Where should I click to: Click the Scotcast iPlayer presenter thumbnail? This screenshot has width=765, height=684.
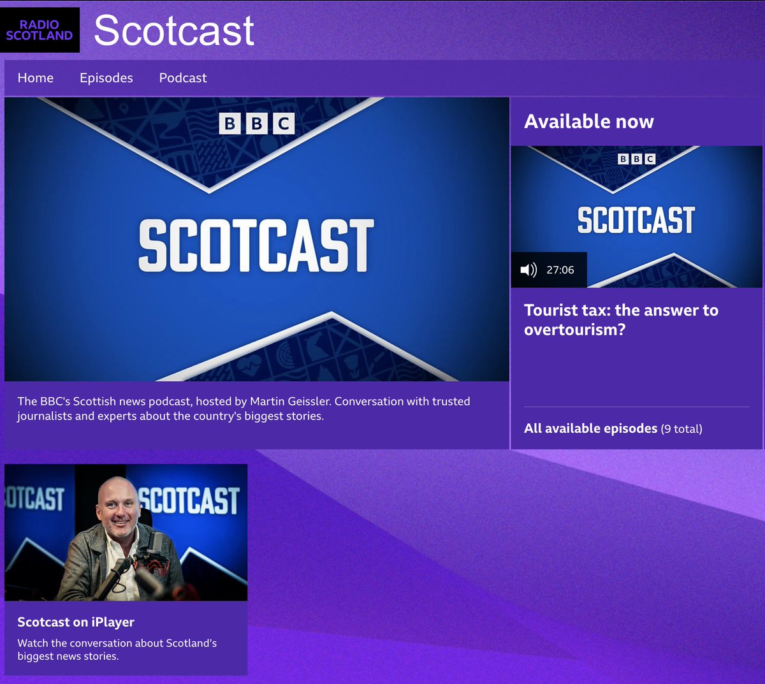[x=126, y=532]
